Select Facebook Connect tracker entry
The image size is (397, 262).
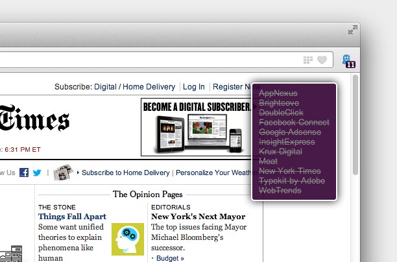pos(295,123)
